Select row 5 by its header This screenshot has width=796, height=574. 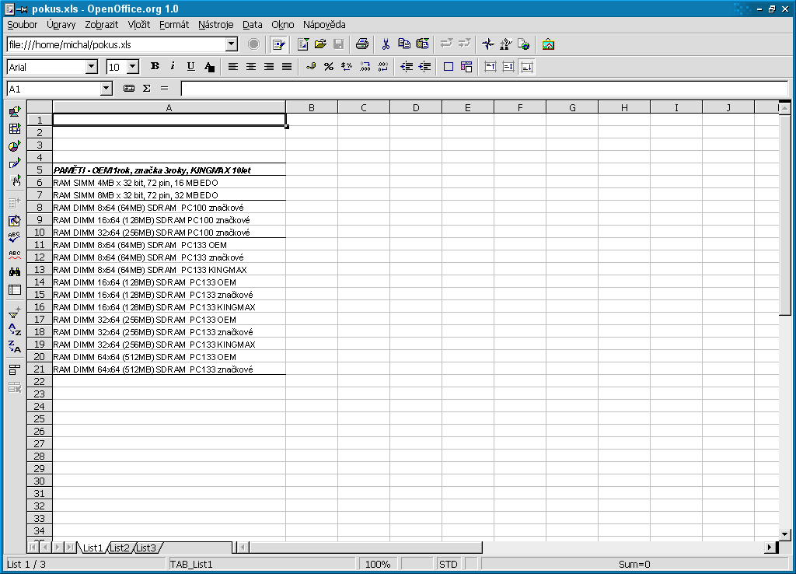coord(40,170)
